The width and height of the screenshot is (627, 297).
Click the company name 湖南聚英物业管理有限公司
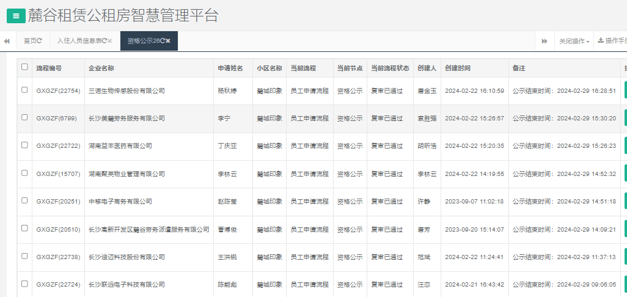(127, 174)
